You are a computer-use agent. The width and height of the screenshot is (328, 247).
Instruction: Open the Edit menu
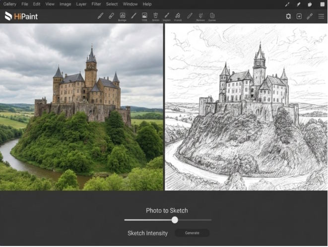tap(37, 4)
